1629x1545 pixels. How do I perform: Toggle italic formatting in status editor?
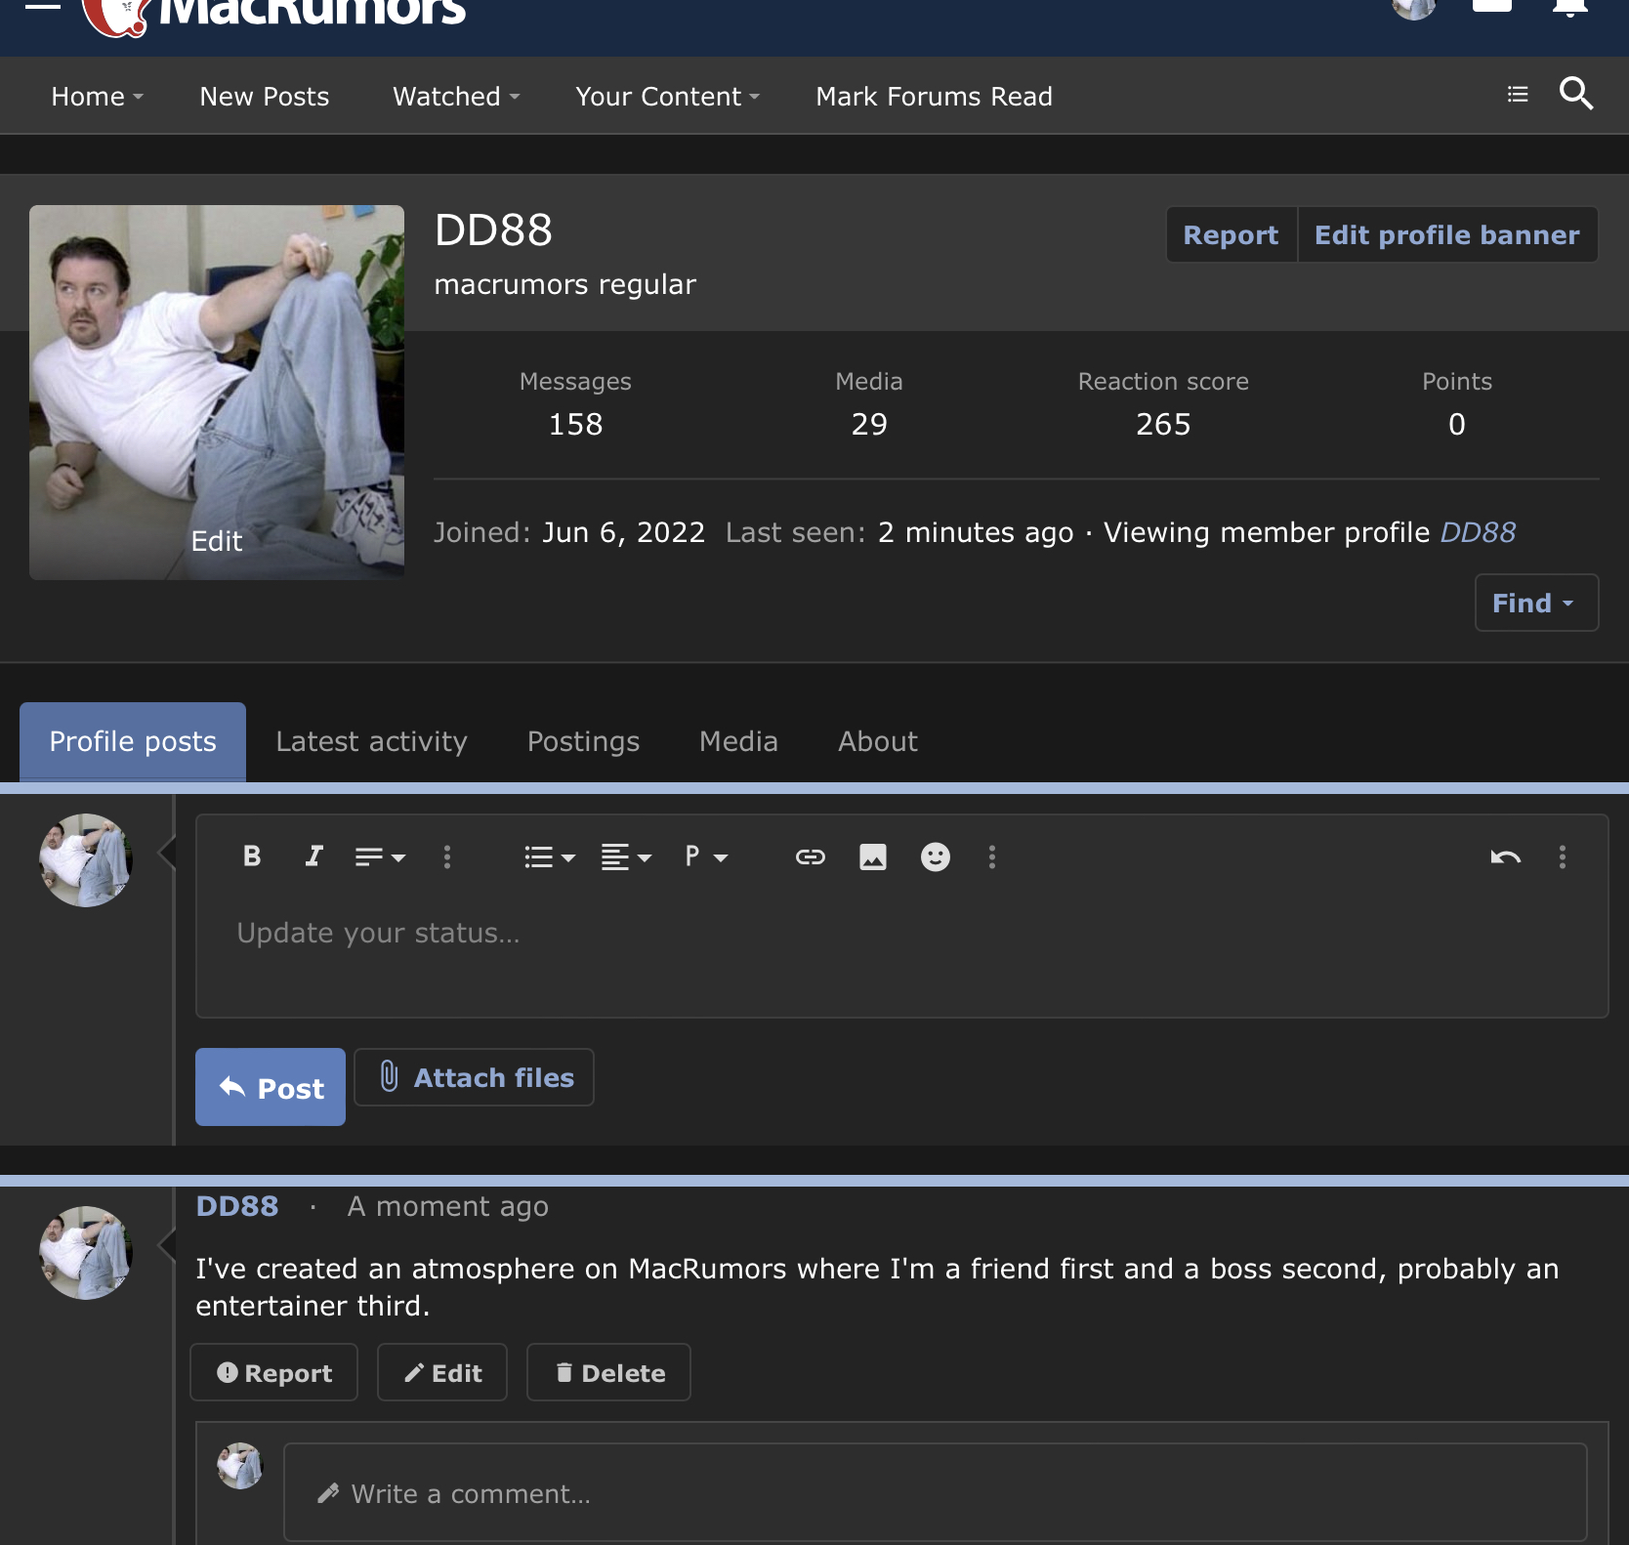pyautogui.click(x=313, y=856)
